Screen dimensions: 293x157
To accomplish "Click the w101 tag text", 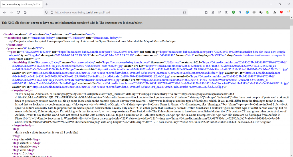I will (23, 150).
